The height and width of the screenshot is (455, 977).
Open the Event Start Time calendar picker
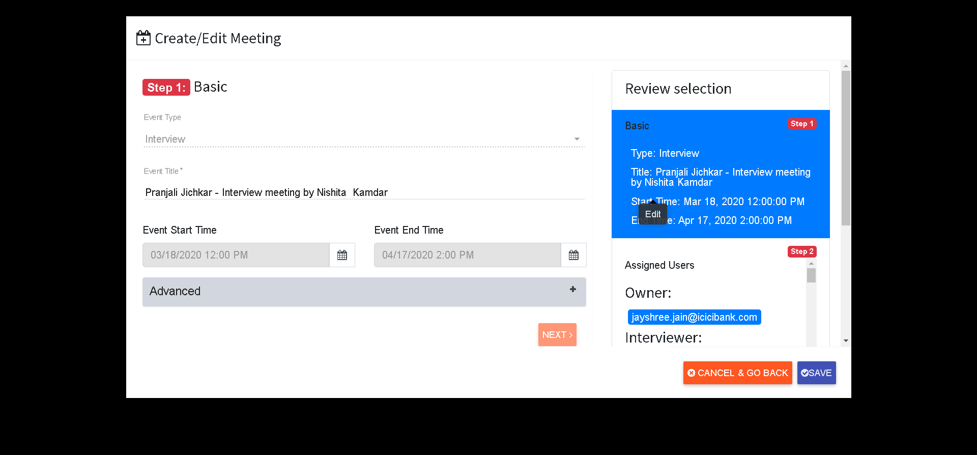[342, 255]
